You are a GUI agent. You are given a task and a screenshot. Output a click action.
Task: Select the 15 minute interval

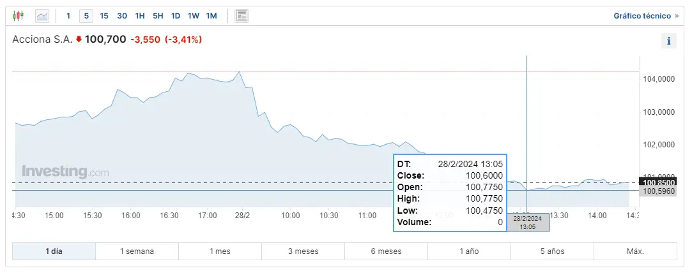(x=104, y=15)
